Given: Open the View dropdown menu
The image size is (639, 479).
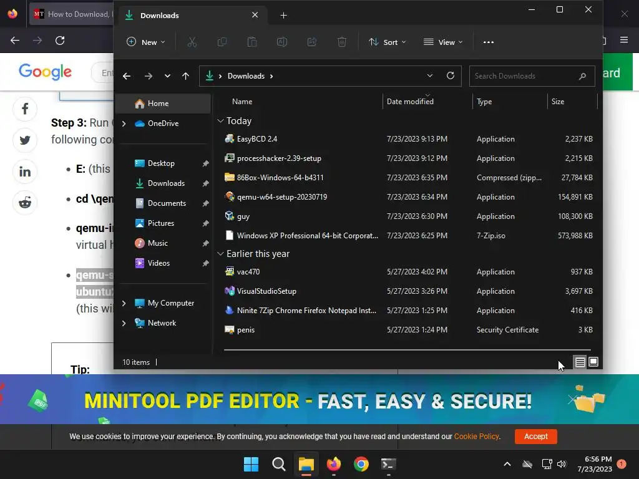Looking at the screenshot, I should 444,42.
